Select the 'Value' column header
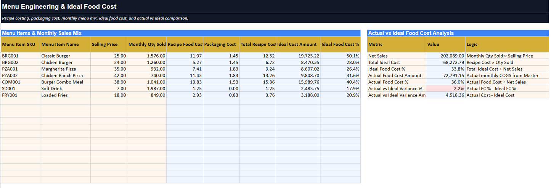 click(x=446, y=44)
